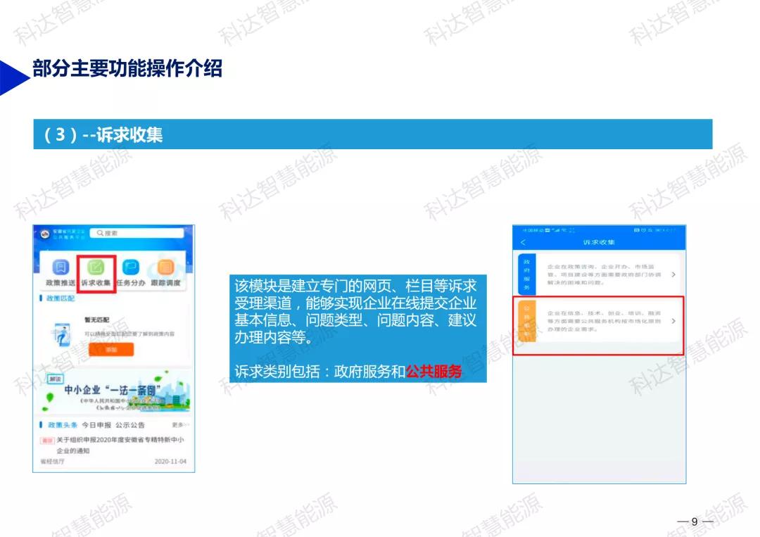760x537 pixels.
Task: Open 更多 next to policy tabs
Action: click(179, 425)
